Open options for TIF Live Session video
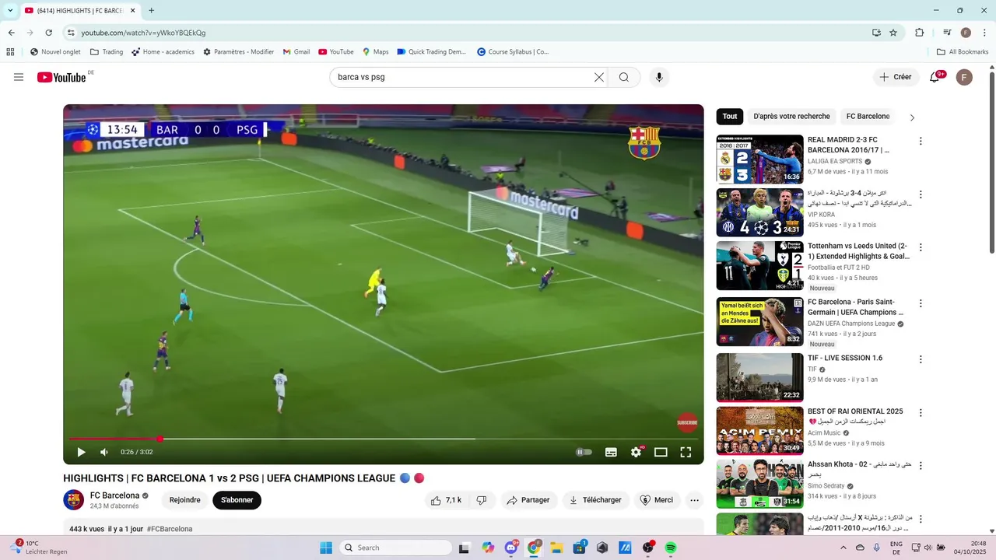996x560 pixels. click(921, 359)
